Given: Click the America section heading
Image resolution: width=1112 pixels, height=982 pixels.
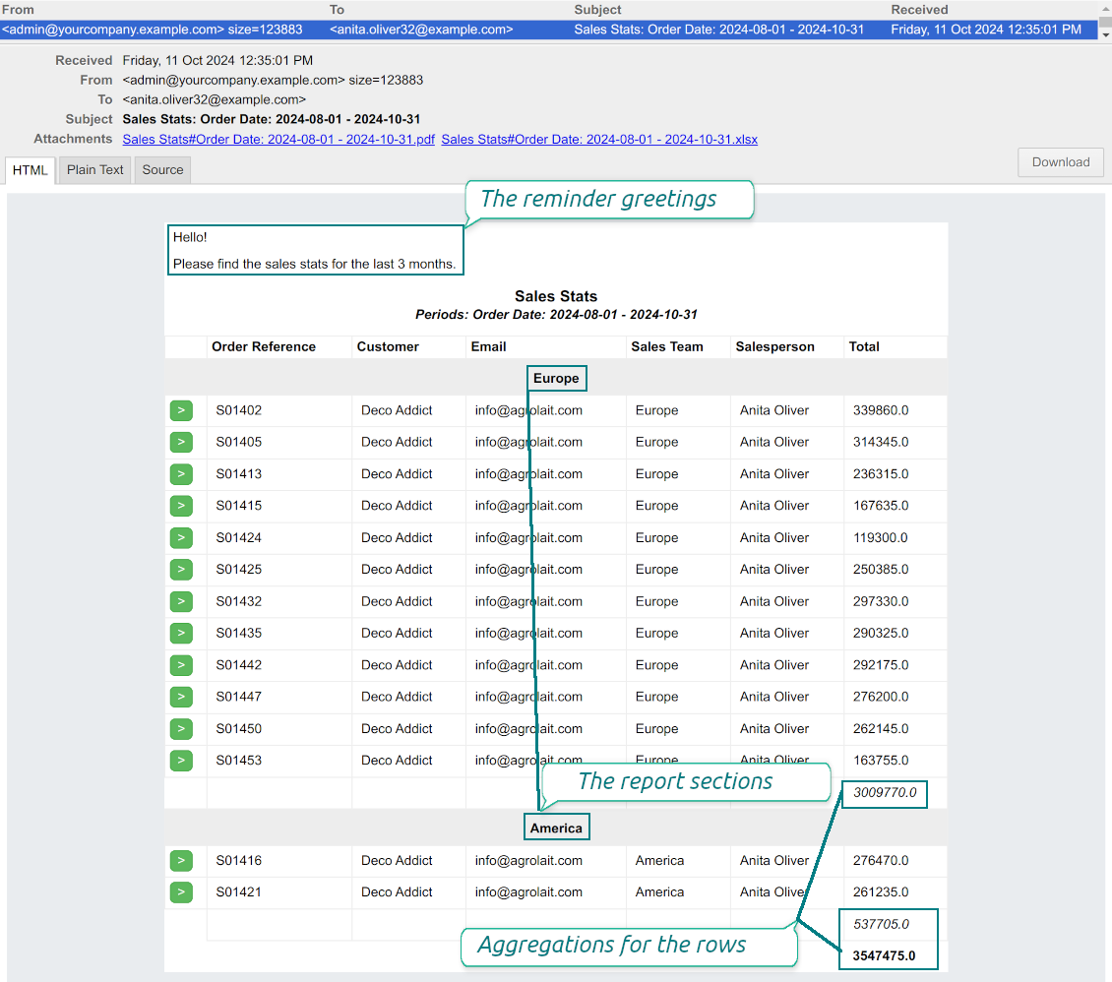Looking at the screenshot, I should point(556,829).
